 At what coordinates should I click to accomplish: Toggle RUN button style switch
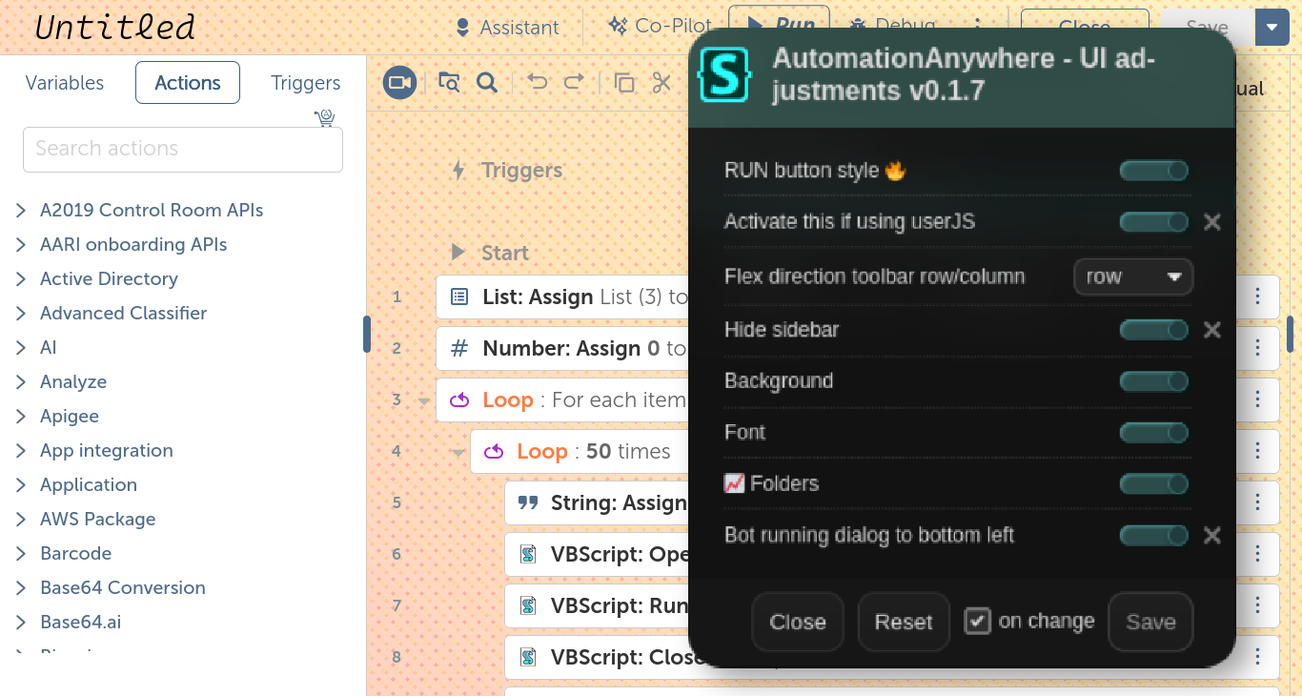pos(1153,171)
